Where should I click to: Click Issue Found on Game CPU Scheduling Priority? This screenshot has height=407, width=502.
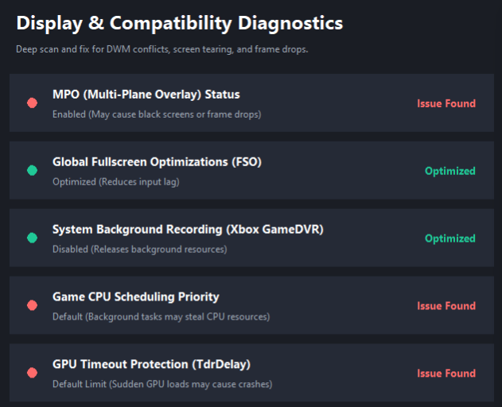446,306
